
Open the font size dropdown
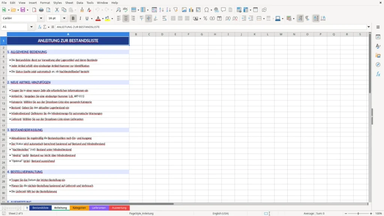64,18
